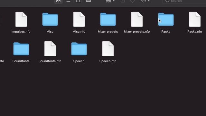Select the Speech.nfo document icon
The image size is (206, 116).
(x=108, y=49)
